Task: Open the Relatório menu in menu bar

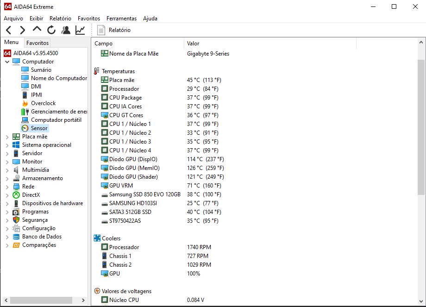Action: [60, 19]
